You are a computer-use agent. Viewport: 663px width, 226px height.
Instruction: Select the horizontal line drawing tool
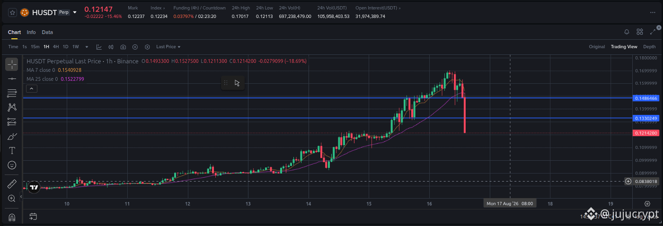click(x=12, y=78)
